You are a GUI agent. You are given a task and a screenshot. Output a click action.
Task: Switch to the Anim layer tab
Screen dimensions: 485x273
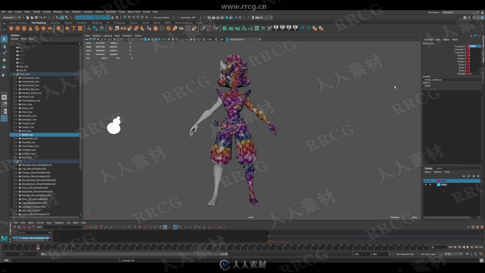coord(439,168)
